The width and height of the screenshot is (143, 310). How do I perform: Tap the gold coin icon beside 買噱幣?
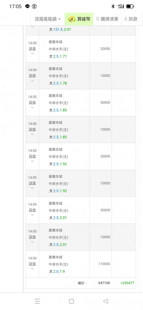tap(72, 19)
